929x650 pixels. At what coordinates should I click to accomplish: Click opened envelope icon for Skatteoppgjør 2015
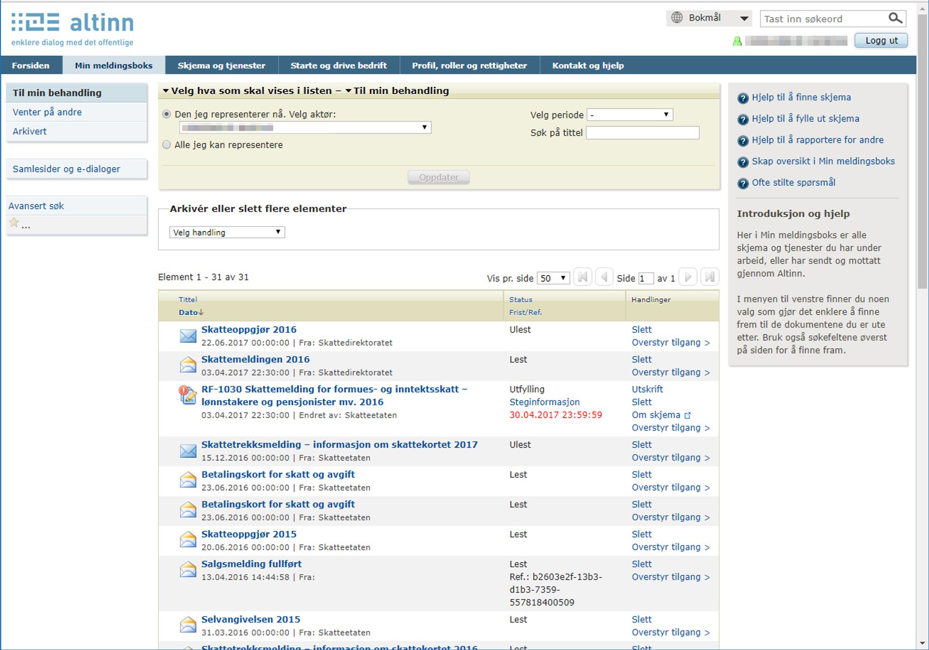[x=188, y=539]
